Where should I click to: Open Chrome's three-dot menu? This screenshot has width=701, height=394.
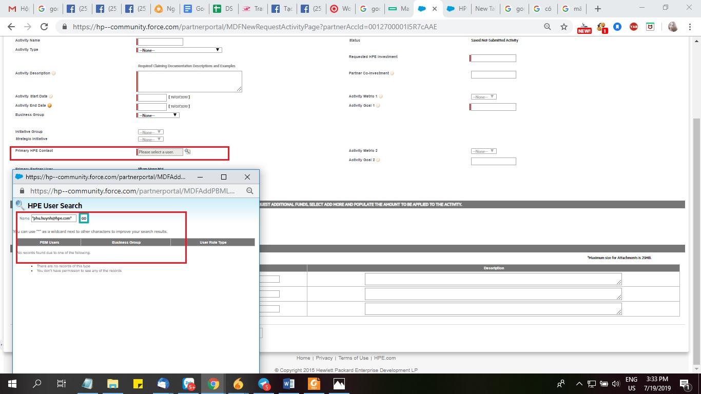690,27
